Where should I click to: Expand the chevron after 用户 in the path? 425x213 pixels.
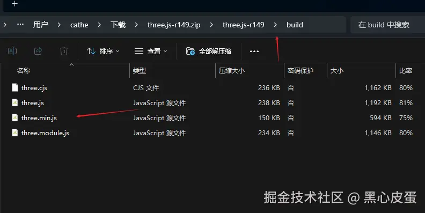[x=59, y=25]
